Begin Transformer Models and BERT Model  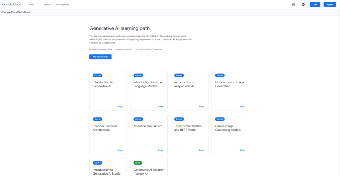[202, 150]
